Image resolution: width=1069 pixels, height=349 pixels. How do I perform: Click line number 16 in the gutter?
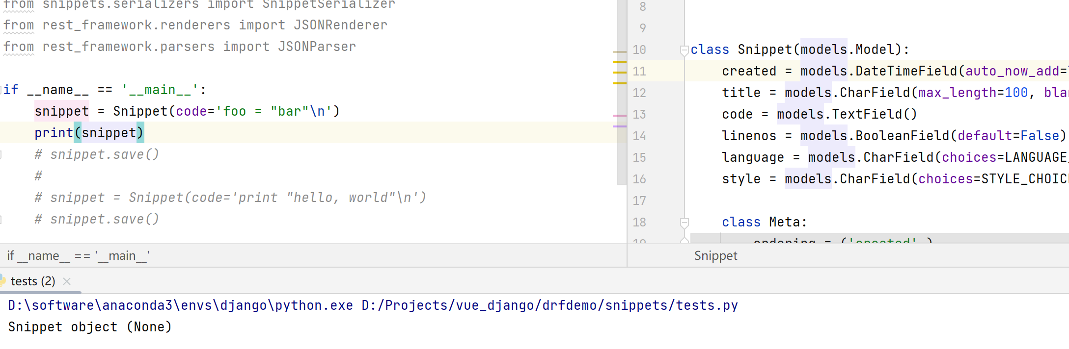(639, 179)
